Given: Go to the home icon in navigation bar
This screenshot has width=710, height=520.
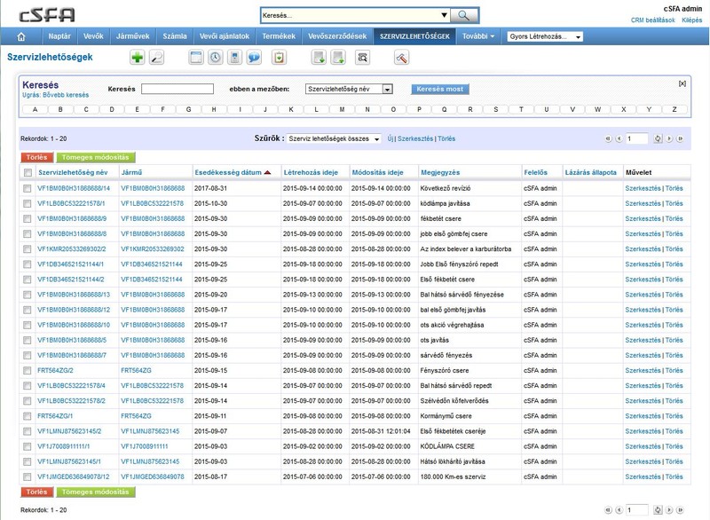Looking at the screenshot, I should (x=20, y=36).
